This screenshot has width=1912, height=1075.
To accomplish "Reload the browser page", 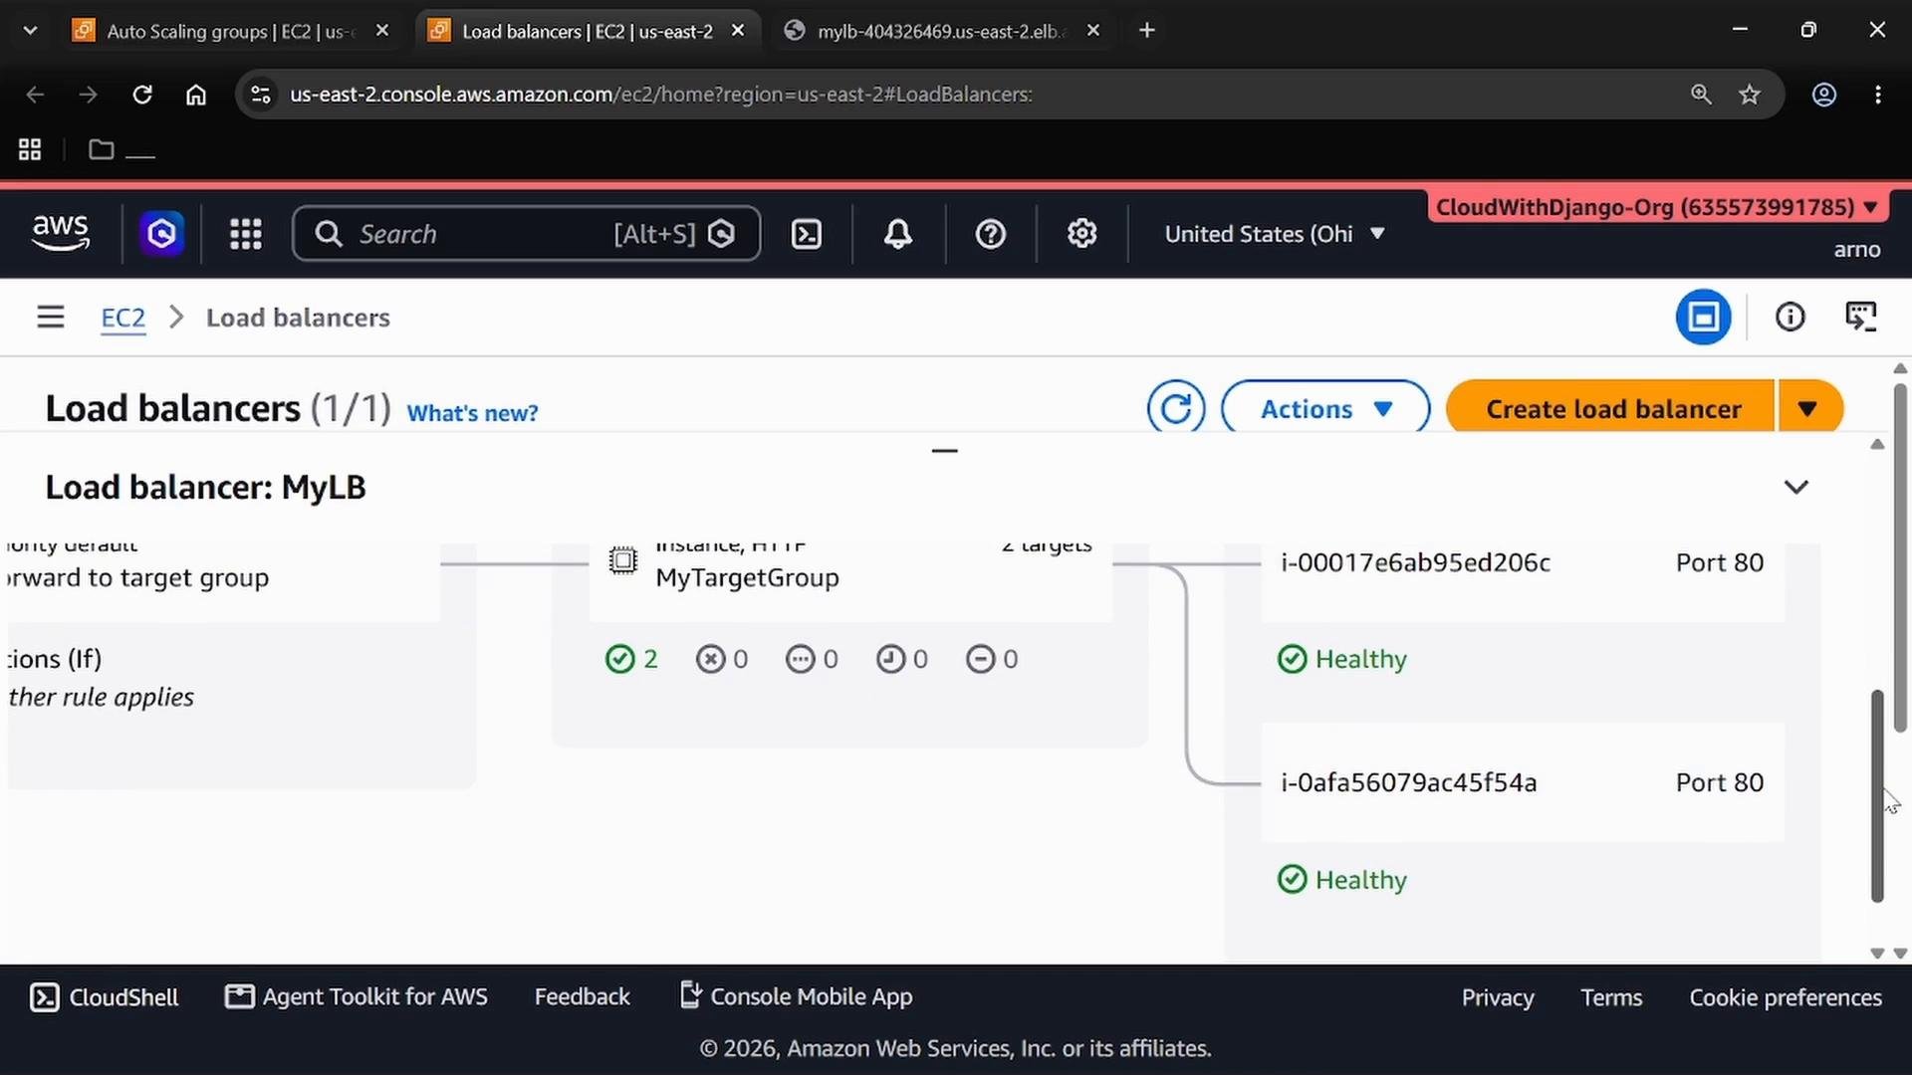I will coord(142,95).
